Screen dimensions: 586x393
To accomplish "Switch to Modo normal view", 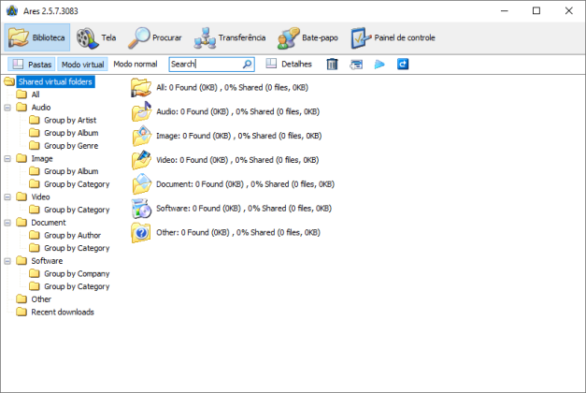I will click(136, 64).
